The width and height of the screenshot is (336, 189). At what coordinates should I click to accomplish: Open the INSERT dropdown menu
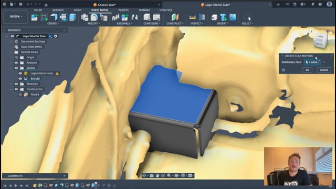click(x=223, y=23)
